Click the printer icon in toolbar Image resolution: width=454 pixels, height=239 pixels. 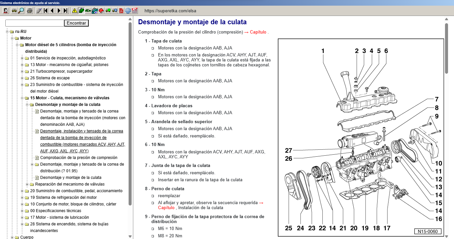click(x=30, y=11)
